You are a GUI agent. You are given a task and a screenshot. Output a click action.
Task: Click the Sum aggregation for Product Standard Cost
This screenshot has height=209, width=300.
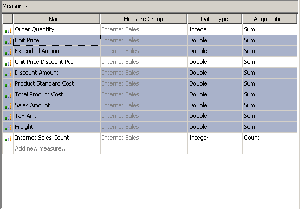270,83
